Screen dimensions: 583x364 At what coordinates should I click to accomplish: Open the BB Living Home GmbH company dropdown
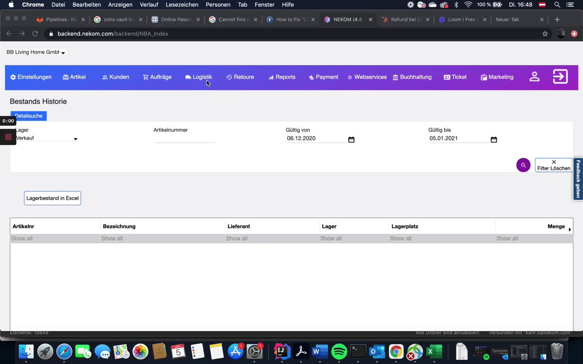pyautogui.click(x=36, y=53)
